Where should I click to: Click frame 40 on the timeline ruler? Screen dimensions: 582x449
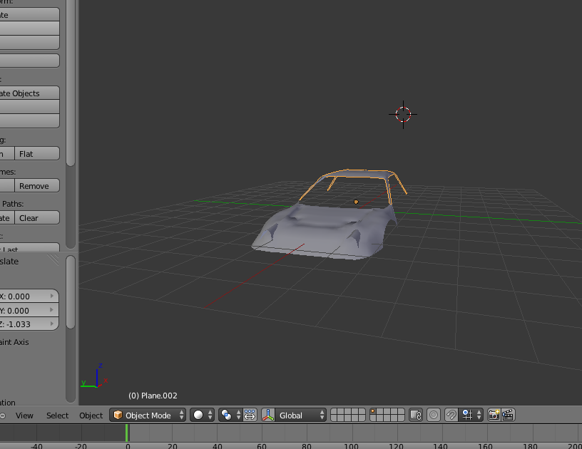point(217,445)
